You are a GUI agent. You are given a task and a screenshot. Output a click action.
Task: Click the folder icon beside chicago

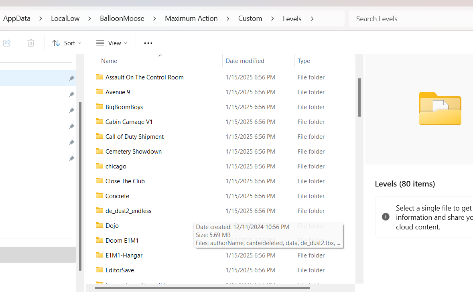(x=99, y=166)
